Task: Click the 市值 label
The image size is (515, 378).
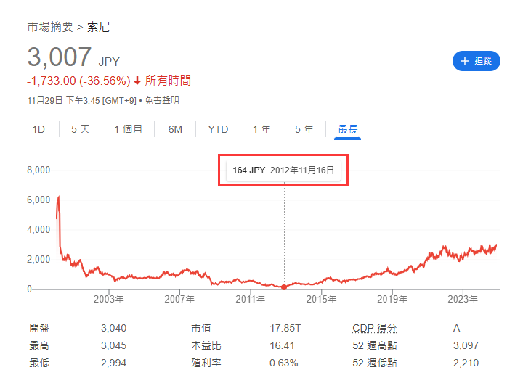Action: tap(201, 328)
